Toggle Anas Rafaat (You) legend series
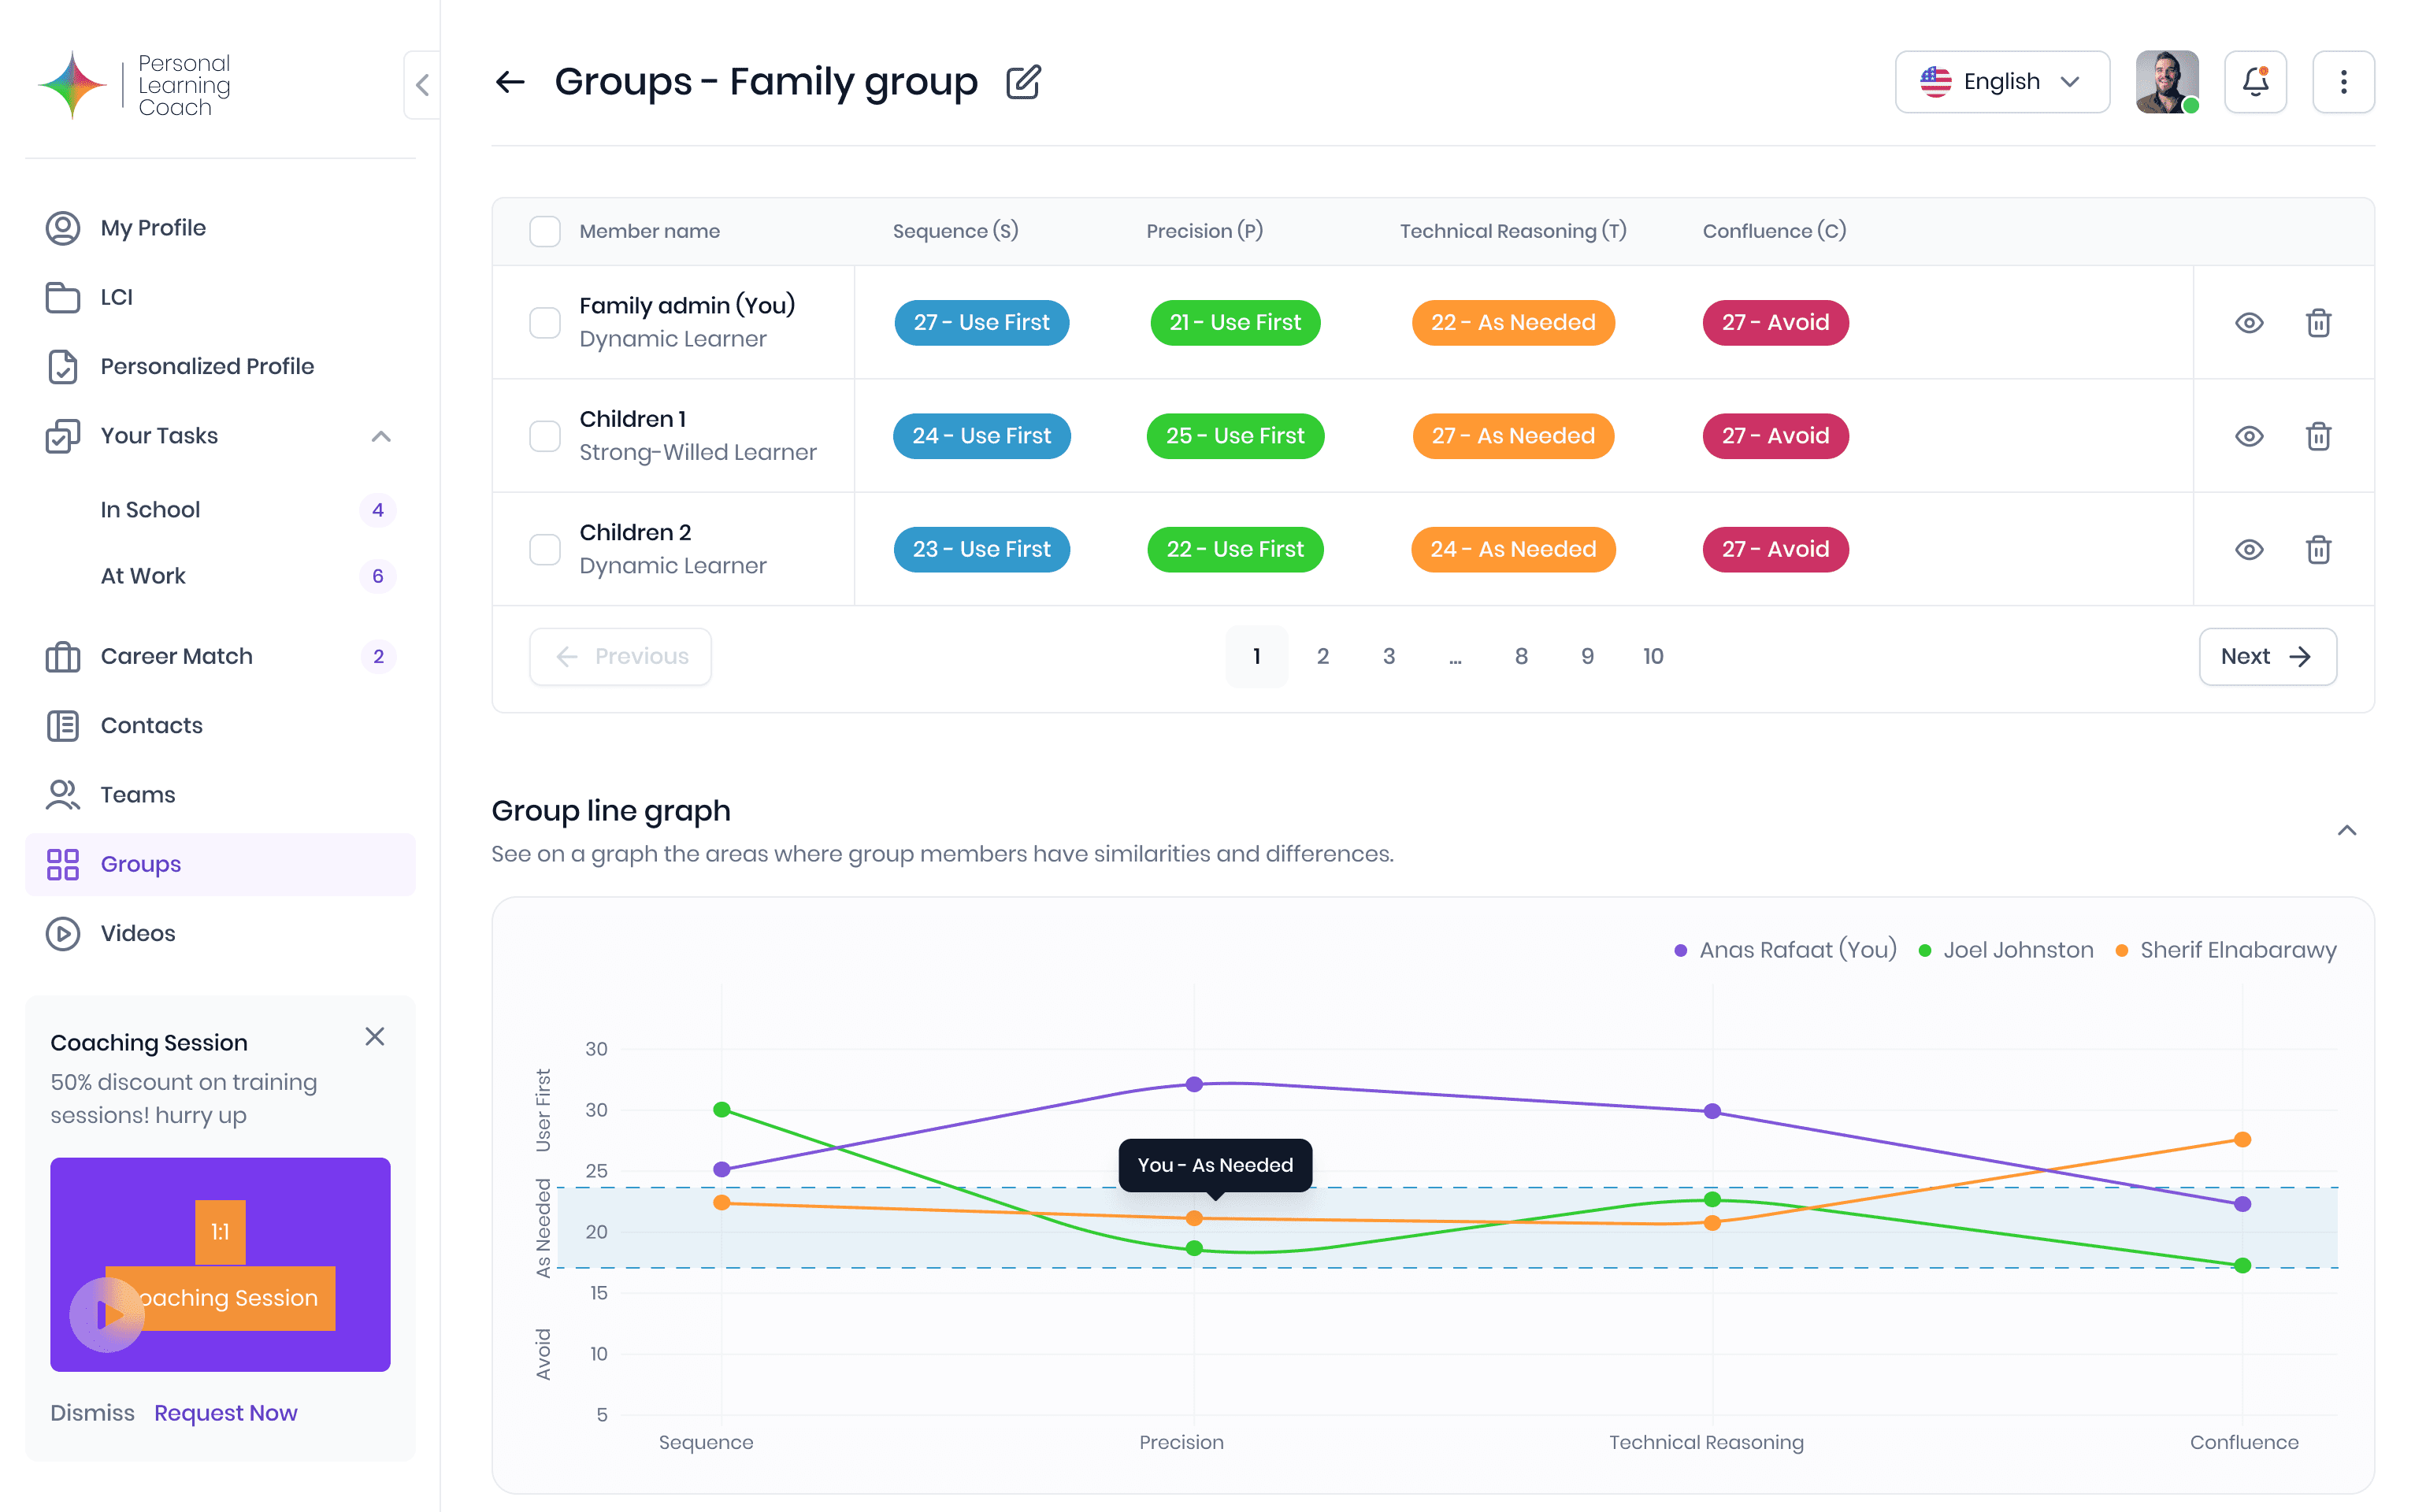Viewport: 2426px width, 1512px height. [x=1785, y=950]
